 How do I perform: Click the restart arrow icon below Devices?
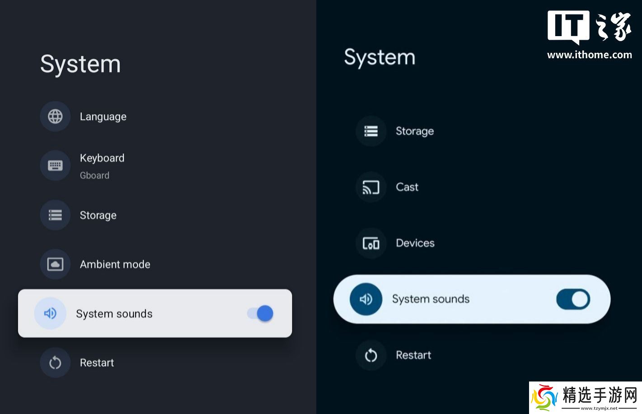(x=371, y=355)
